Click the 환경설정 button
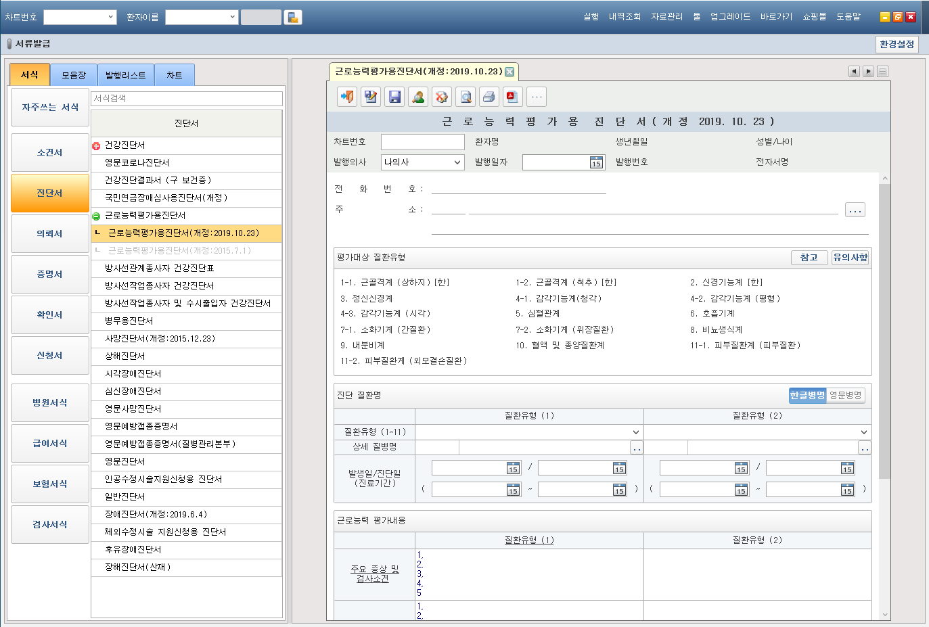The width and height of the screenshot is (929, 627). point(897,44)
